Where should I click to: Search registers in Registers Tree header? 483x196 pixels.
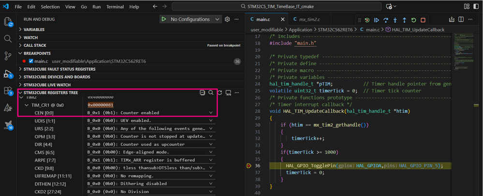[x=211, y=92]
